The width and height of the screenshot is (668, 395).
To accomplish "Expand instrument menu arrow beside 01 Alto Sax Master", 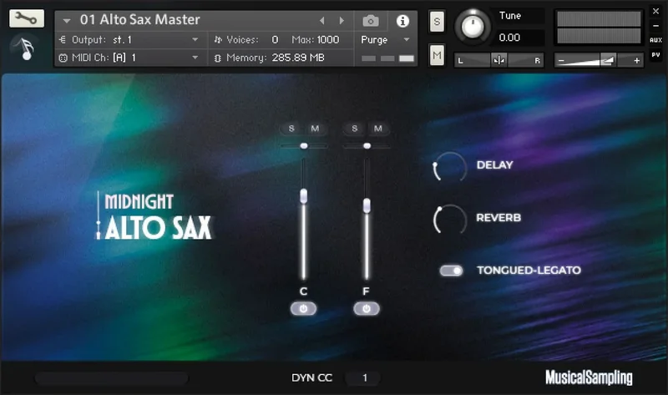I will click(67, 20).
